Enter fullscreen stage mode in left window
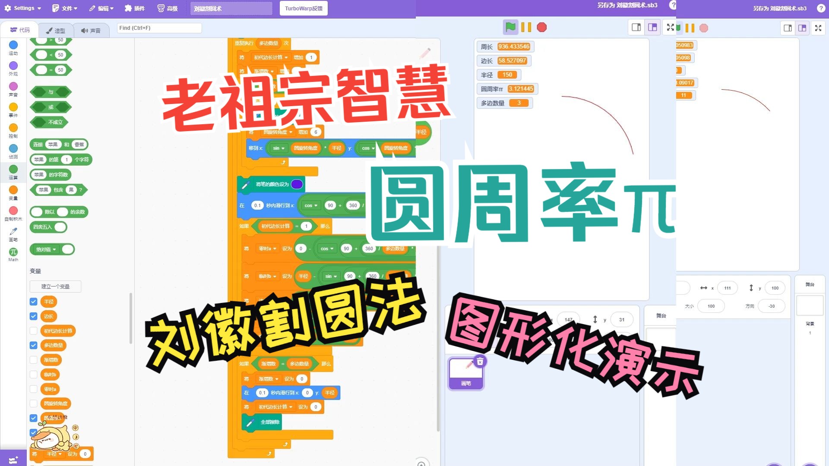829x466 pixels. pos(670,27)
